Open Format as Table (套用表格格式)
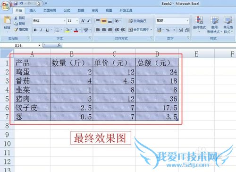 214,25
